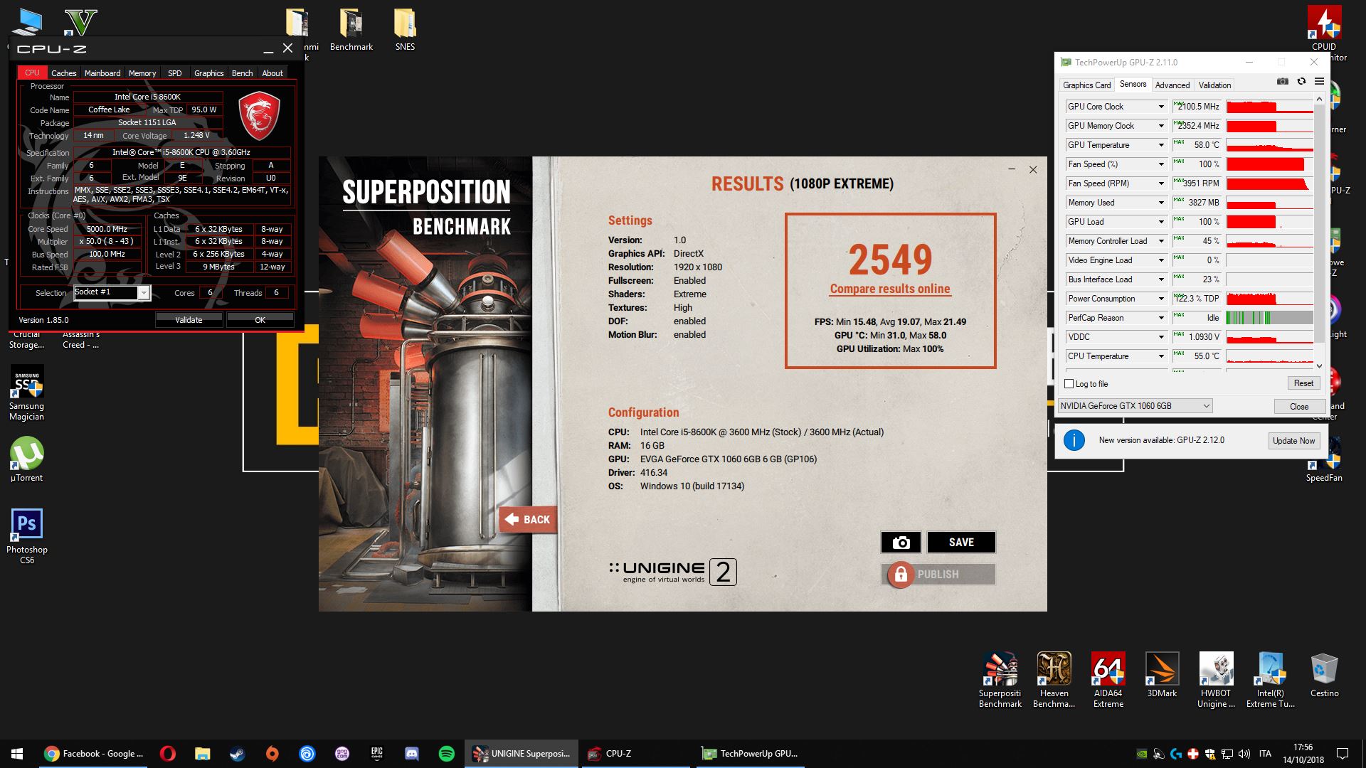Viewport: 1366px width, 768px height.
Task: Open the SNES folder on desktop
Action: [405, 31]
